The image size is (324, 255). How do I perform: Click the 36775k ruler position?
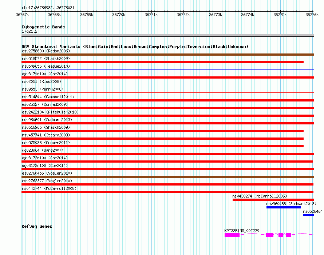pyautogui.click(x=280, y=15)
